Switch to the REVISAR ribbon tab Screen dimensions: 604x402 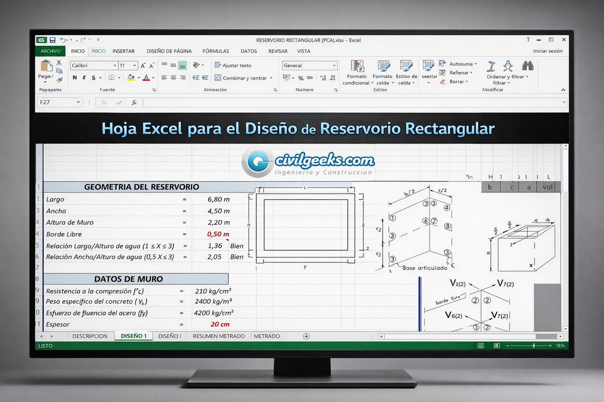coord(278,51)
